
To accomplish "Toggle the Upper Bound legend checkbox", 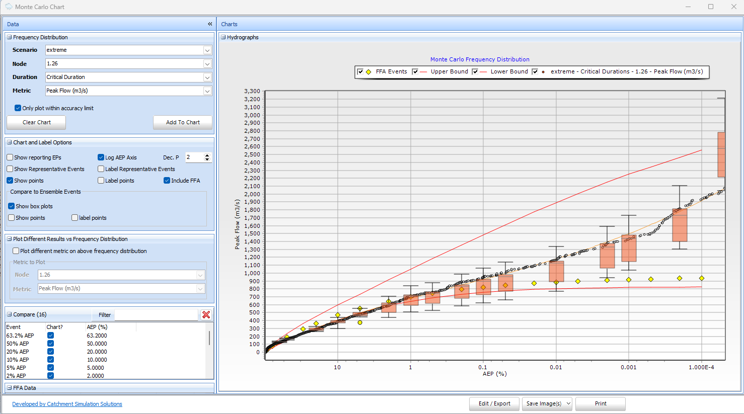I will click(415, 72).
